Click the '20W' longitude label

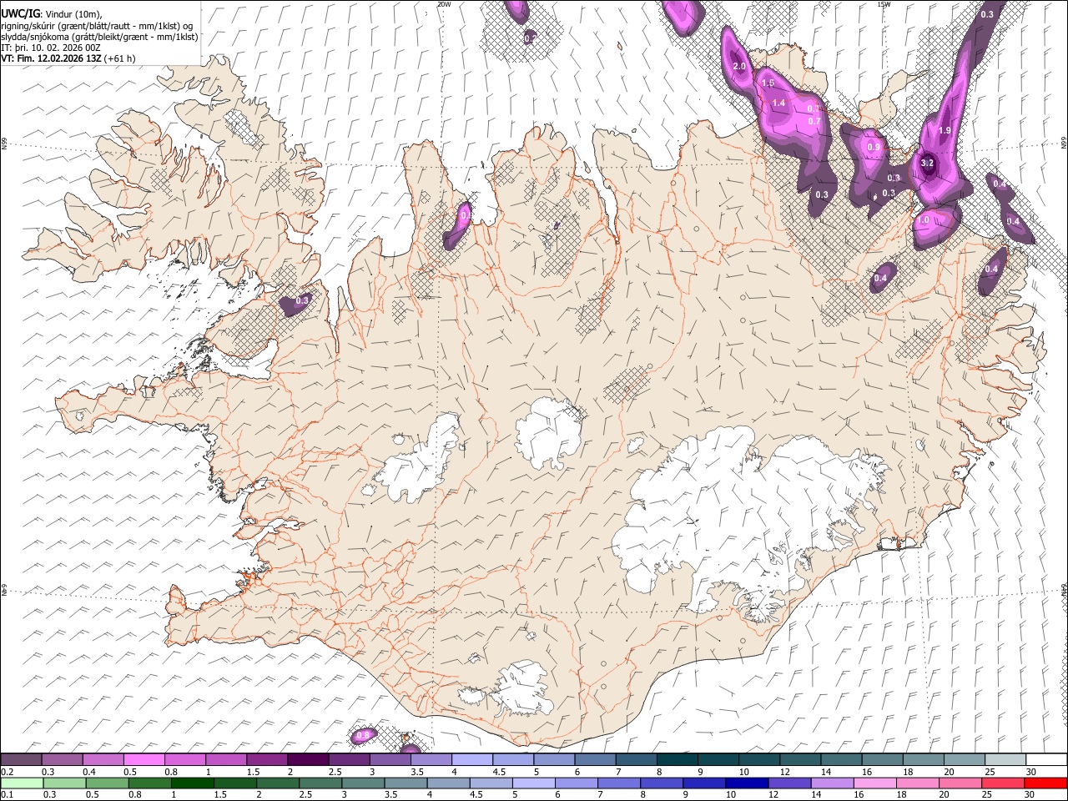[x=444, y=4]
